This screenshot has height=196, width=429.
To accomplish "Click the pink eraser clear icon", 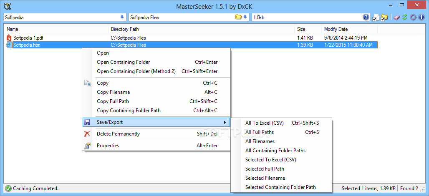I will click(396, 17).
